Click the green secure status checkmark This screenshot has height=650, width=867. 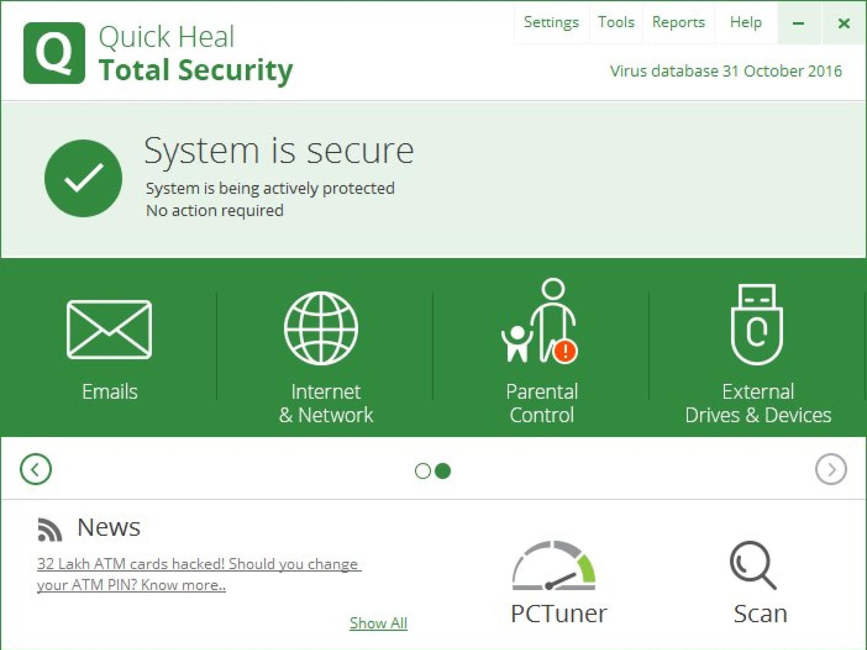coord(83,178)
